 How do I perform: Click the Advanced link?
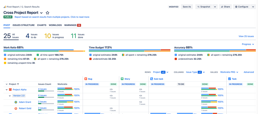[249, 72]
